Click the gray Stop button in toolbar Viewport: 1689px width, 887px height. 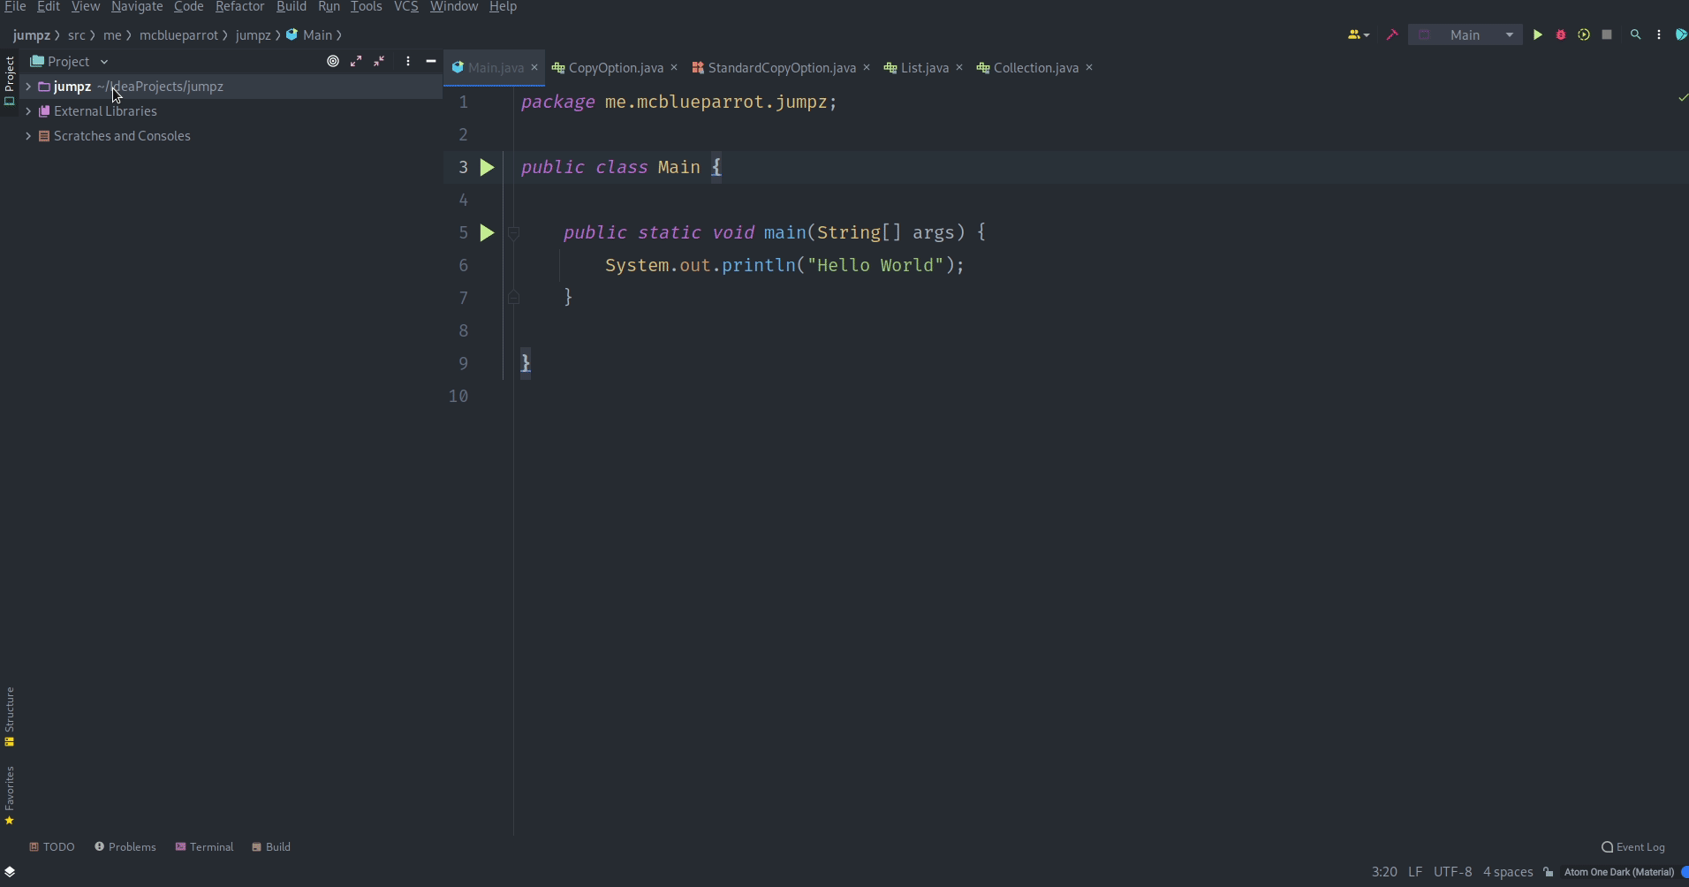tap(1607, 35)
